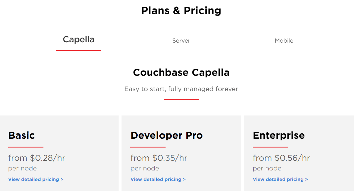This screenshot has height=191, width=354.
Task: Switch to the Server tab
Action: click(x=181, y=41)
